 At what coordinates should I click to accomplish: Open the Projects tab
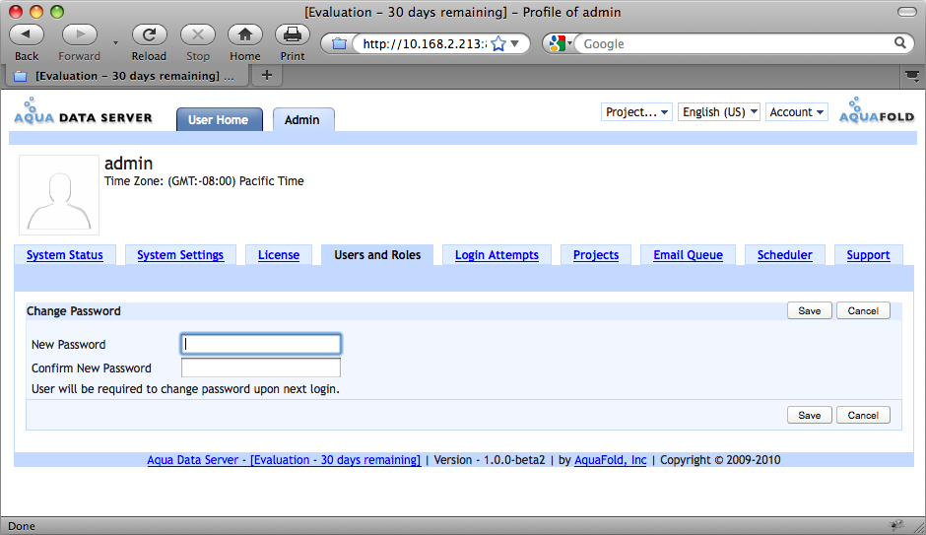pyautogui.click(x=596, y=255)
